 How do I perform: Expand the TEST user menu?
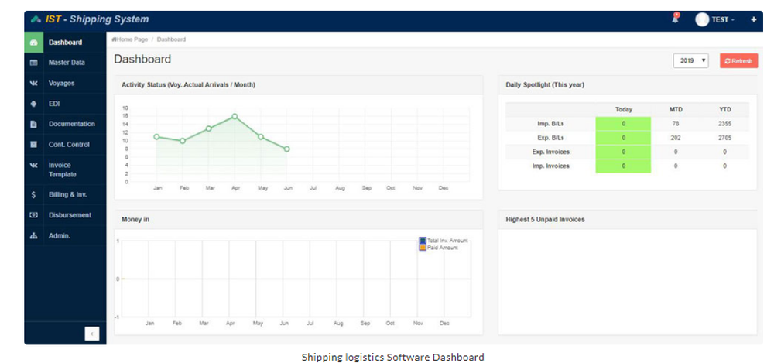pyautogui.click(x=723, y=20)
